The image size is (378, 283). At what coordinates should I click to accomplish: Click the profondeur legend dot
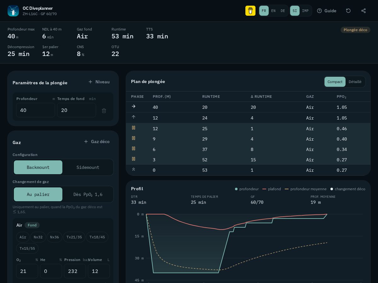pyautogui.click(x=236, y=189)
